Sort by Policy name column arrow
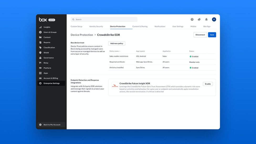 [x=120, y=51]
